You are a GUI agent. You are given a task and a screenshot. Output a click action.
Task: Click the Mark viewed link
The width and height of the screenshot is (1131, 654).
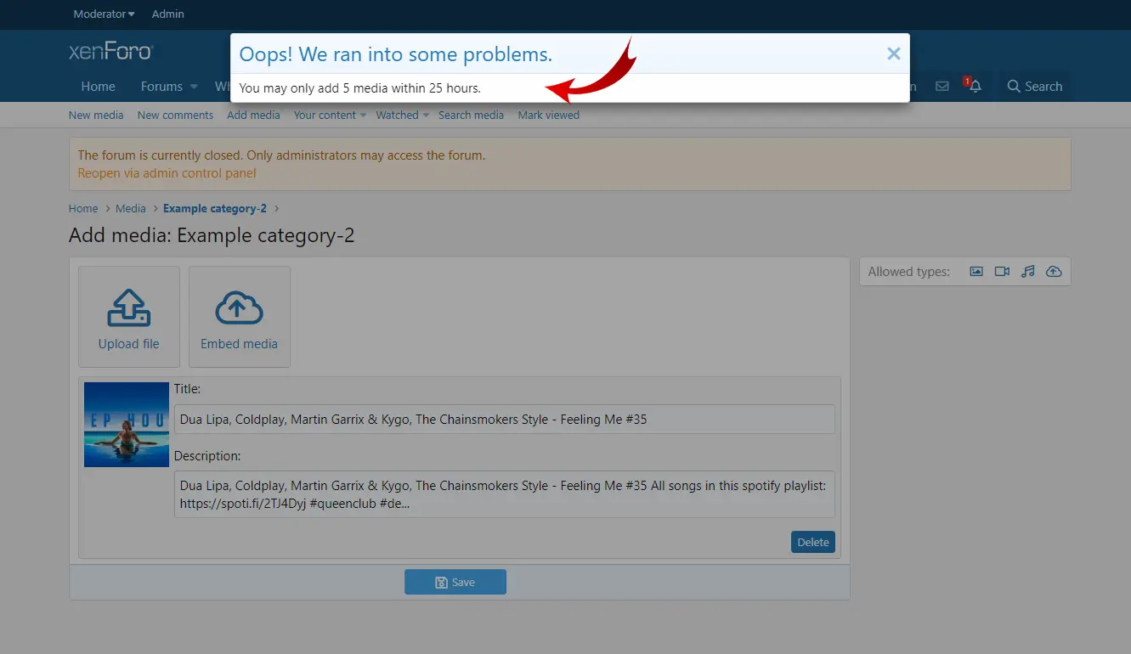[548, 115]
